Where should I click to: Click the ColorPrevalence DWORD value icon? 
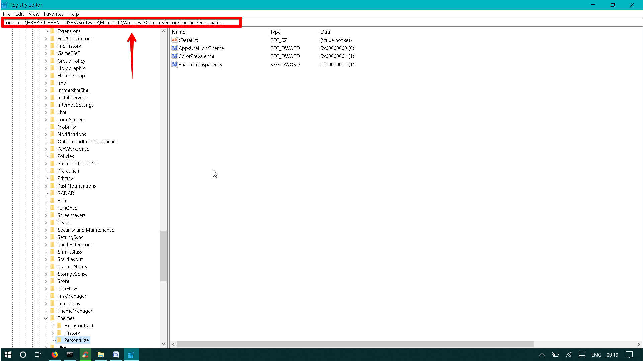click(174, 56)
